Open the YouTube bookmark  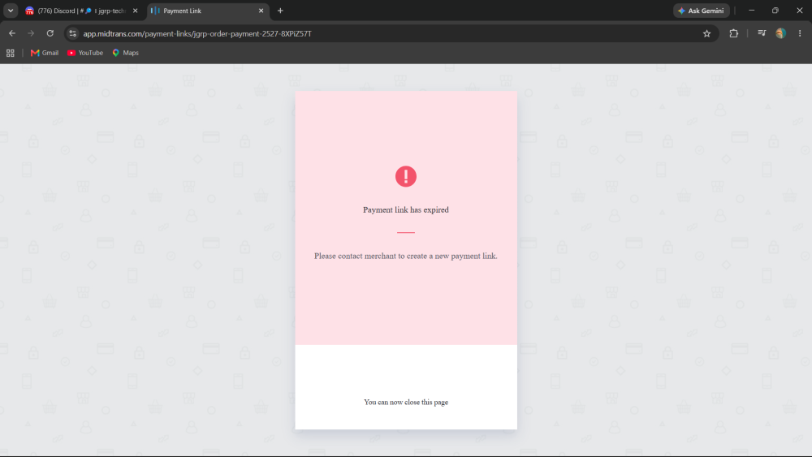click(85, 53)
